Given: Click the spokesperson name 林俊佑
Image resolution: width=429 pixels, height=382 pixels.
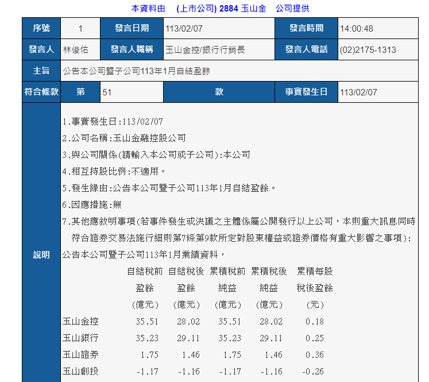Looking at the screenshot, I should (x=75, y=50).
